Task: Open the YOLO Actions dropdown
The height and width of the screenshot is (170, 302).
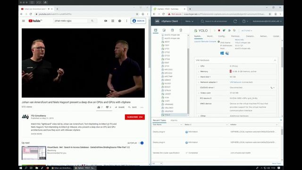Action: pos(247,31)
